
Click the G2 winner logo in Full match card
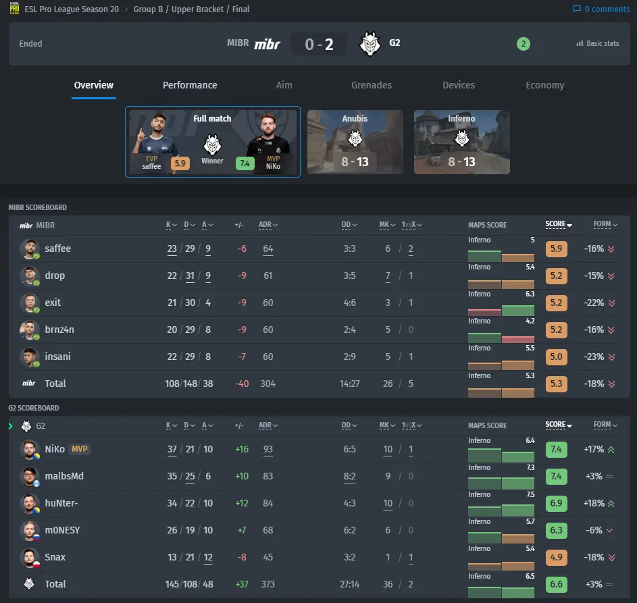point(212,145)
